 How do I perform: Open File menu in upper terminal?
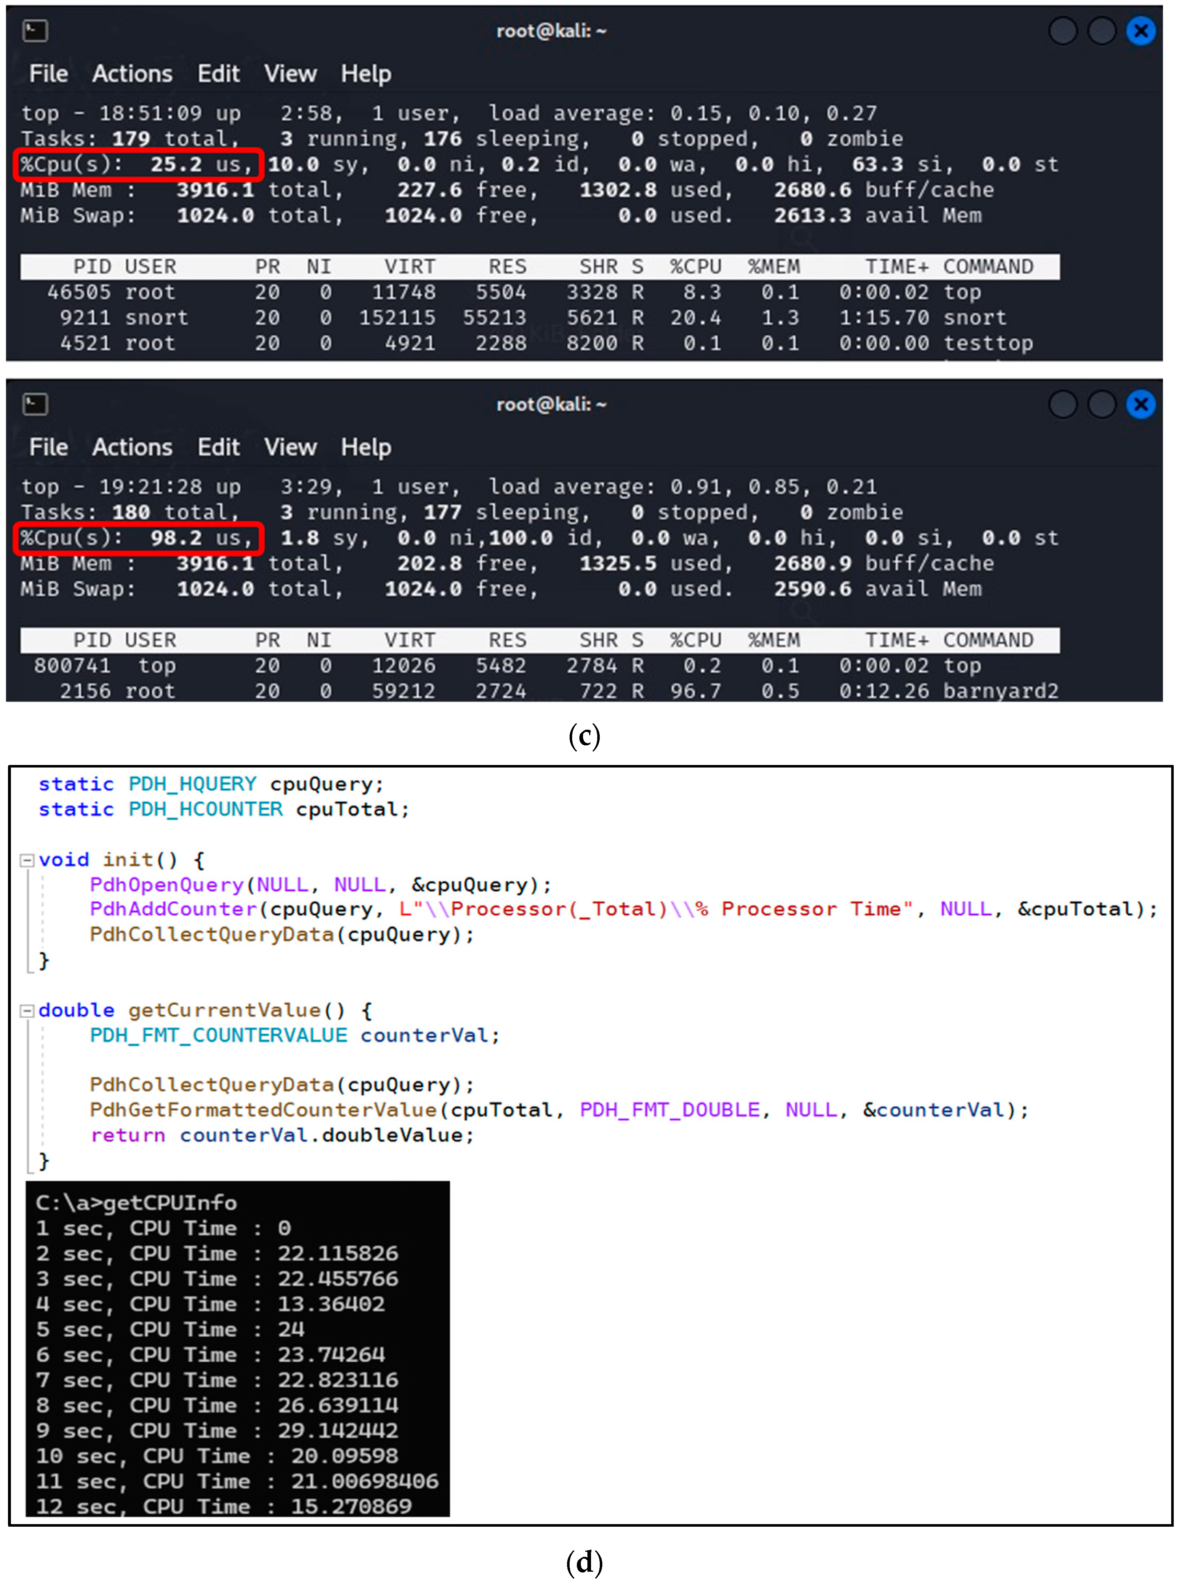tap(49, 74)
